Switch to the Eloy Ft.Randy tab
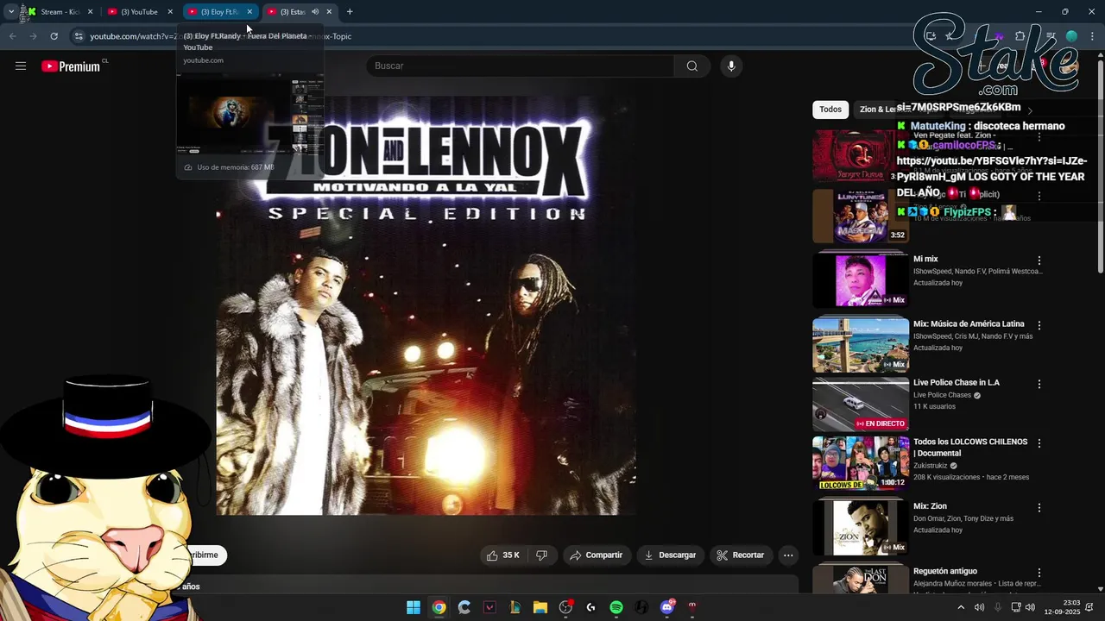 (x=220, y=12)
